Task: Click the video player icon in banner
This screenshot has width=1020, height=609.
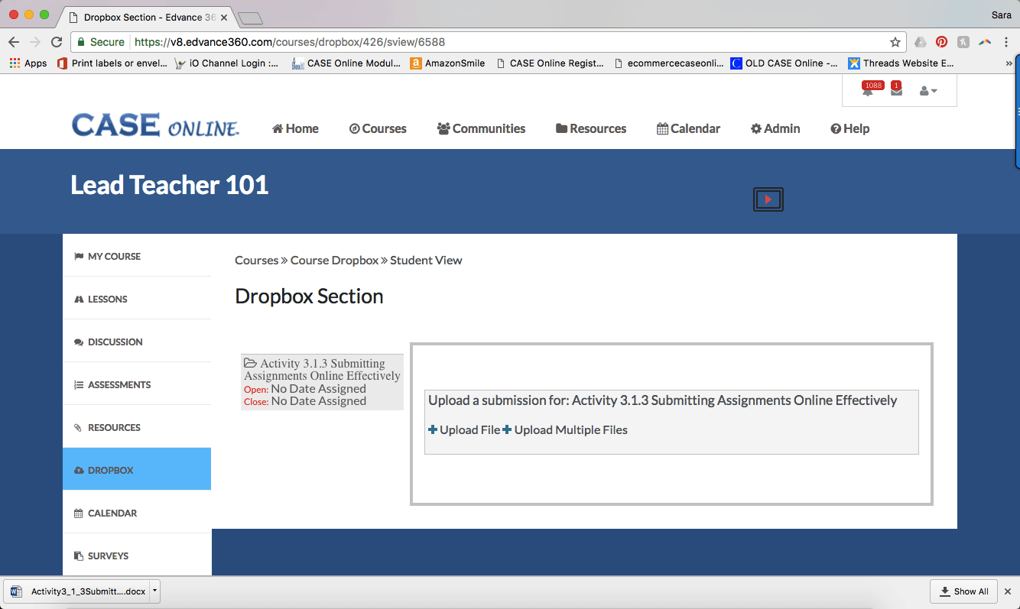Action: pos(768,199)
